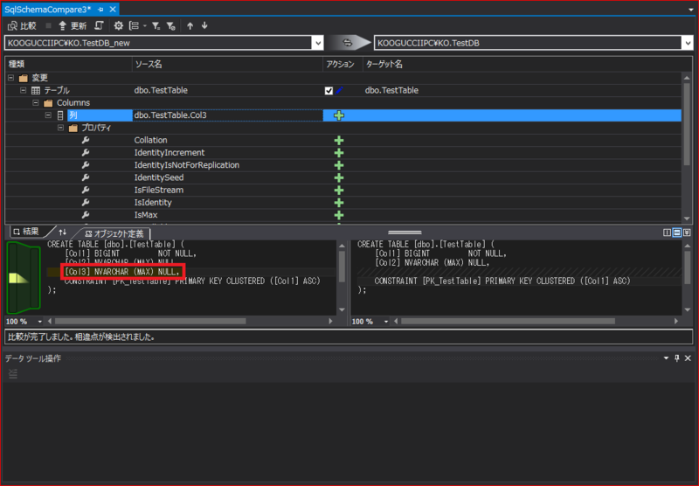Go to previous difference with up arrow
Screen dimensions: 699x486
pos(190,26)
